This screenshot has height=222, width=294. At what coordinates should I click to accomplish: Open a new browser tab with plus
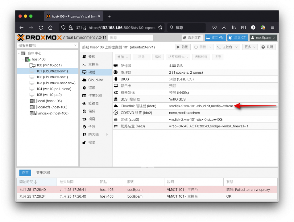coord(109,16)
